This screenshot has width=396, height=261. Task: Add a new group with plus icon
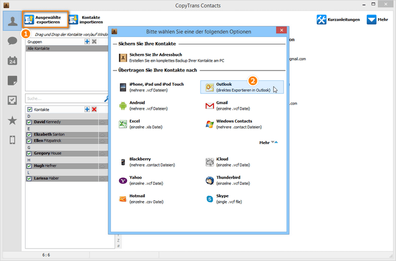[x=87, y=41]
